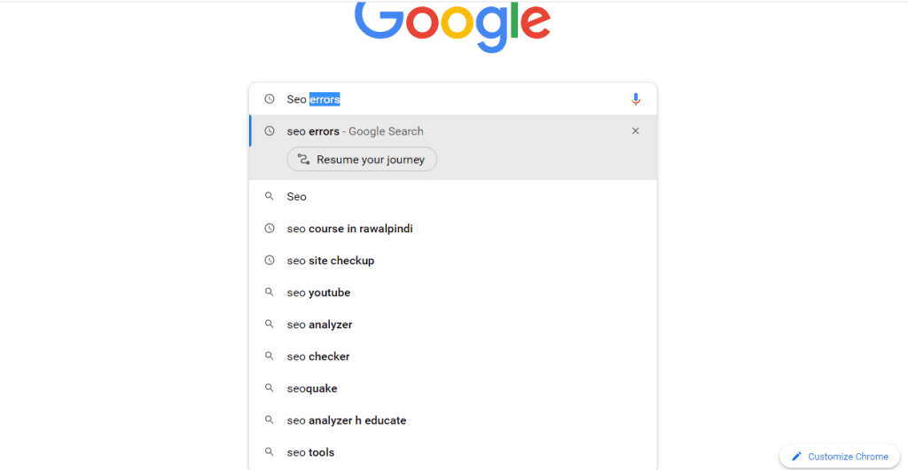Select the 'seo site checkup' suggestion
Viewport: 908px width, 470px height.
pyautogui.click(x=331, y=261)
